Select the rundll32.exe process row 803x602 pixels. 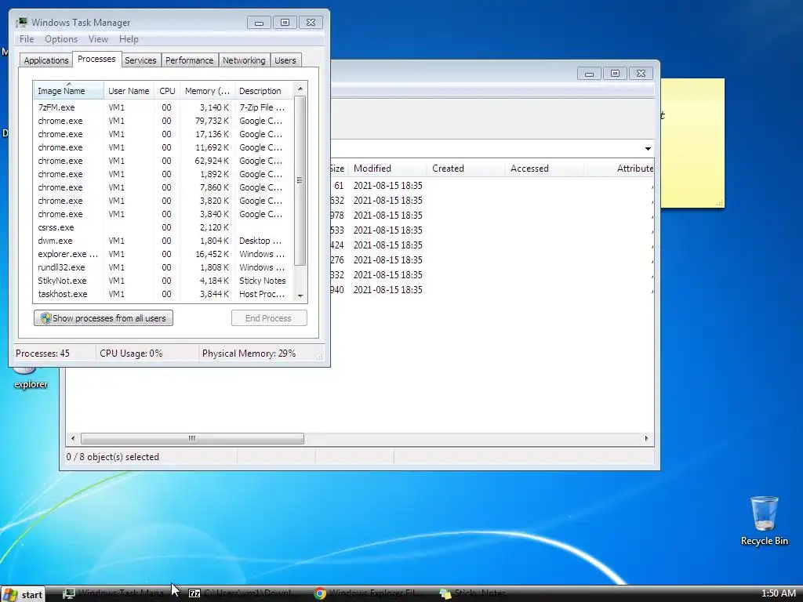click(x=163, y=267)
